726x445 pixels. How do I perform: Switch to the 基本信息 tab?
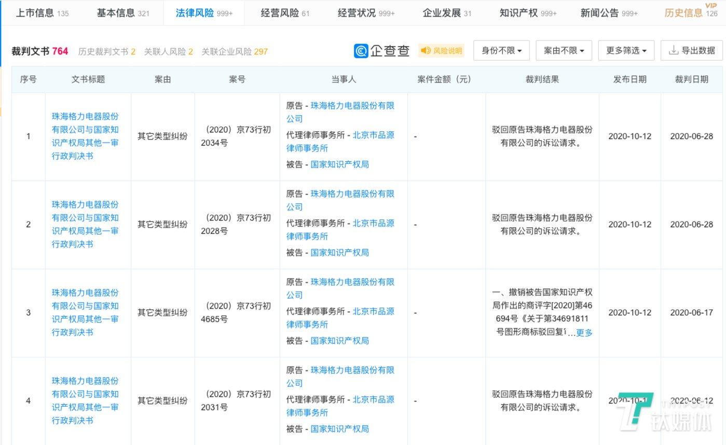click(123, 13)
